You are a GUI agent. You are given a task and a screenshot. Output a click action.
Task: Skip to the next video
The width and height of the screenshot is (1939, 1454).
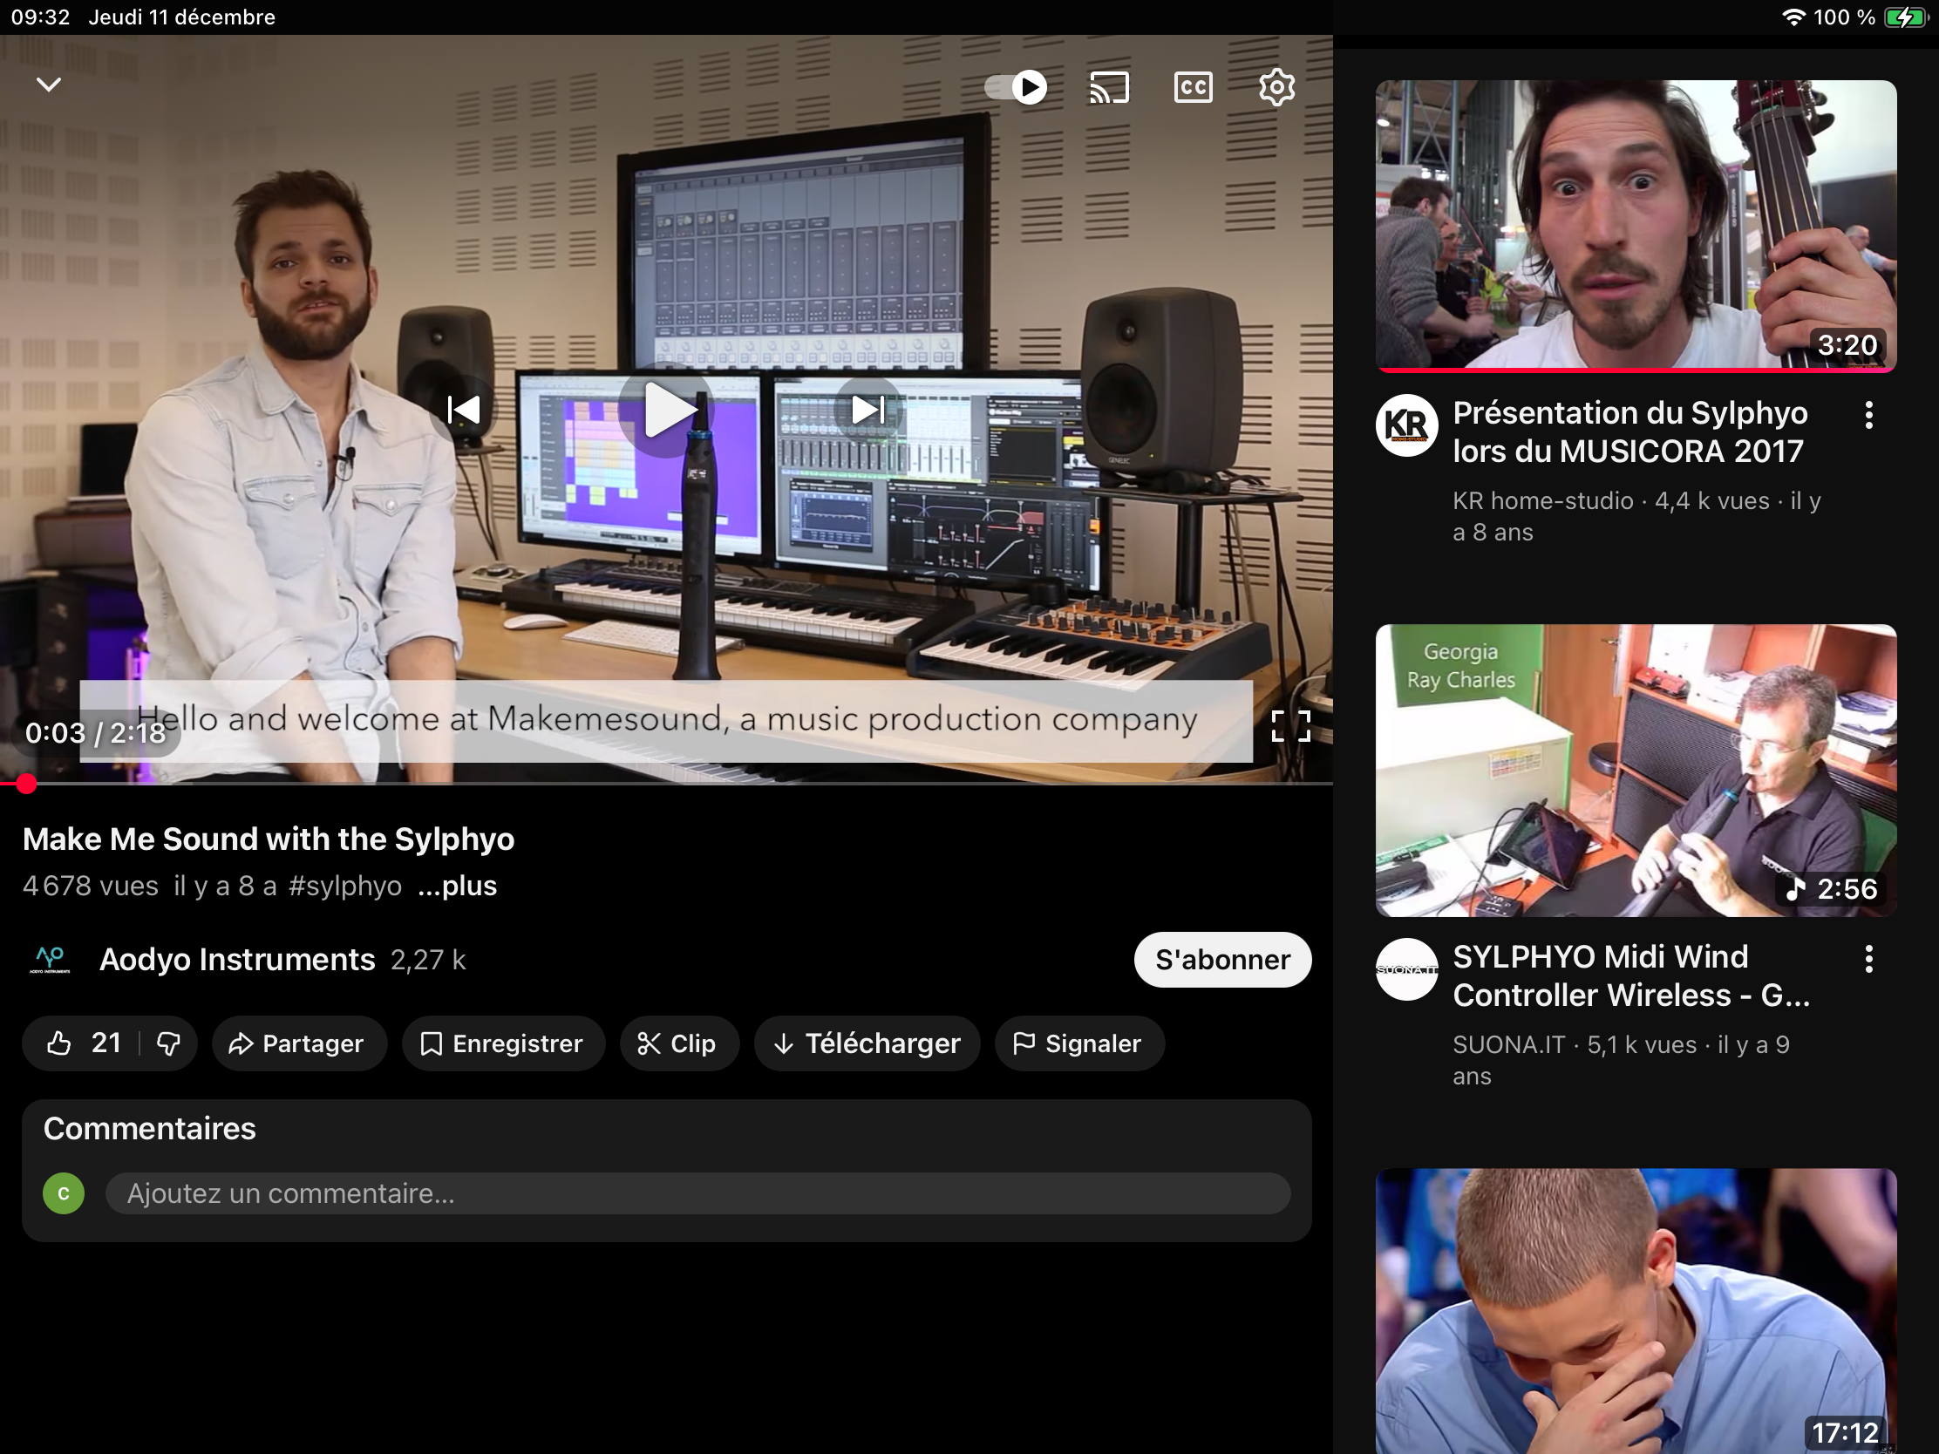pos(867,410)
